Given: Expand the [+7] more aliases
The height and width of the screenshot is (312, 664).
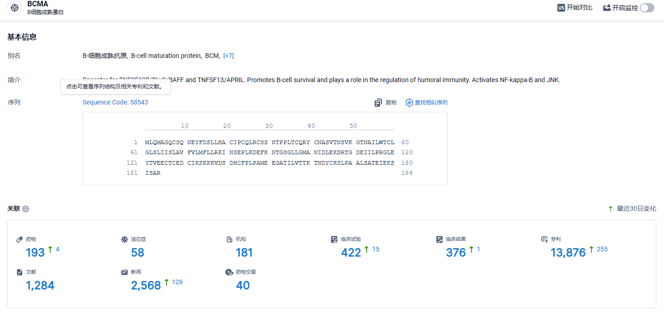Looking at the screenshot, I should pyautogui.click(x=229, y=56).
